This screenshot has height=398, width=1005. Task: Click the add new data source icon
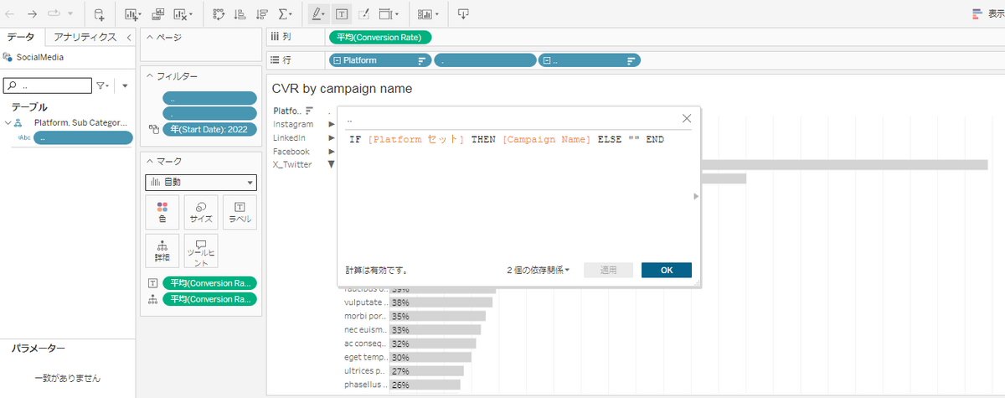(x=99, y=14)
